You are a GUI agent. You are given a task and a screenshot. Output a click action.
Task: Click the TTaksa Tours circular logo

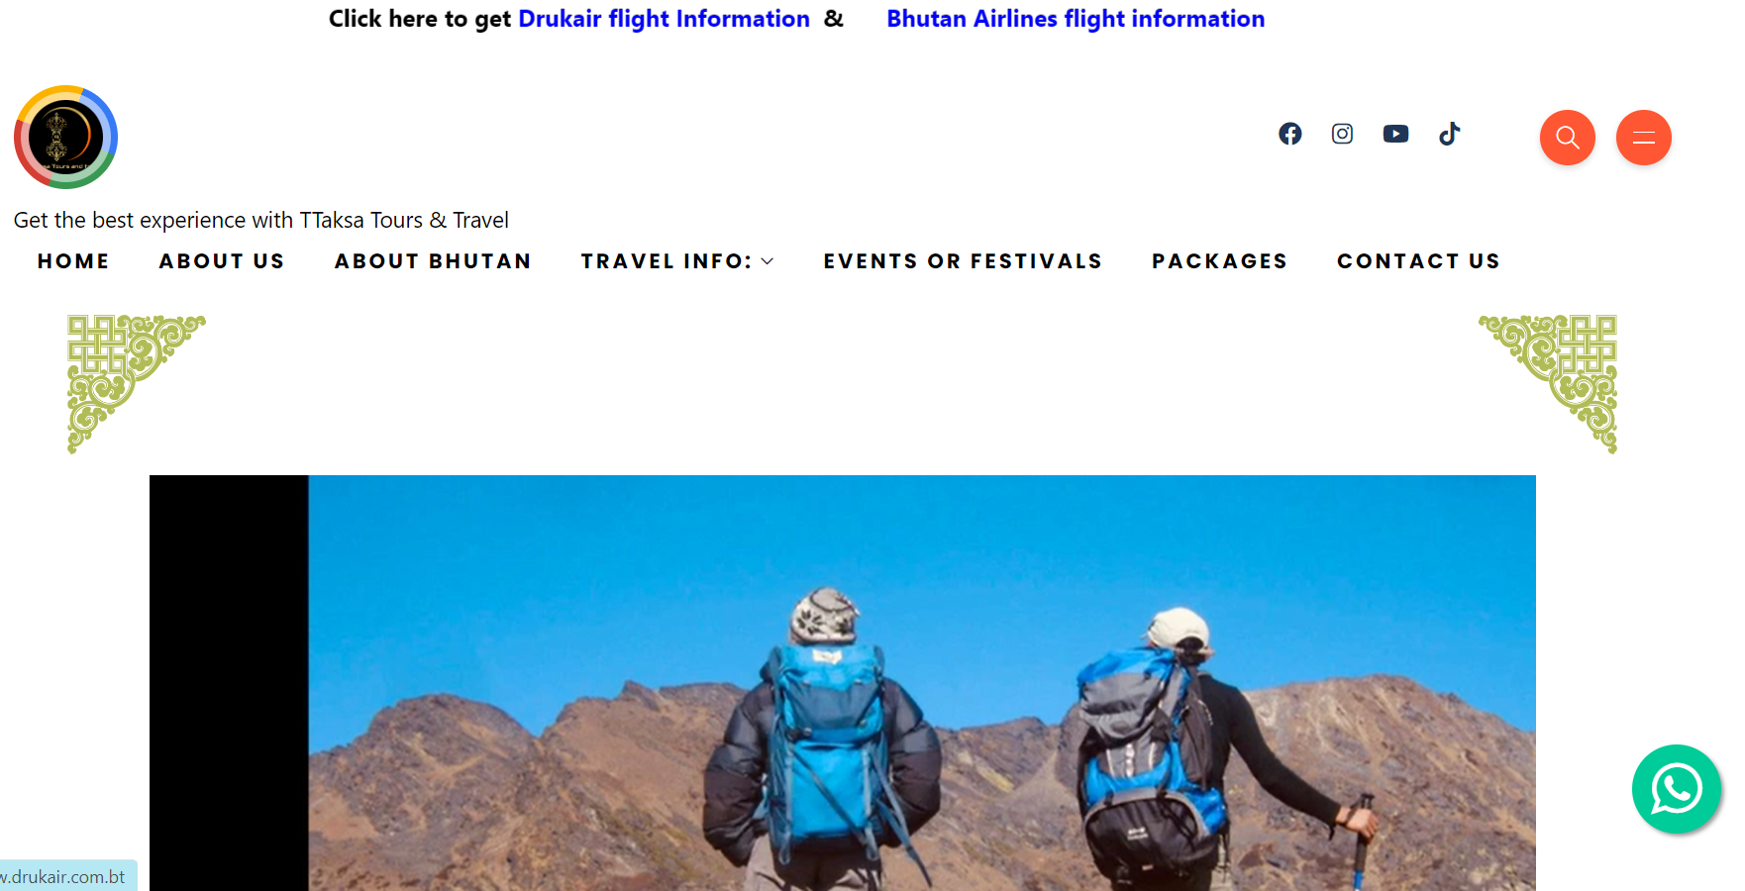pos(65,137)
